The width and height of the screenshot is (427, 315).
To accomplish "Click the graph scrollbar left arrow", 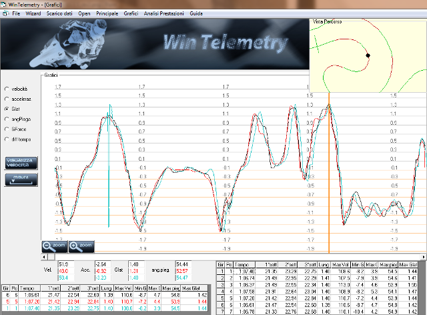I will (x=44, y=257).
